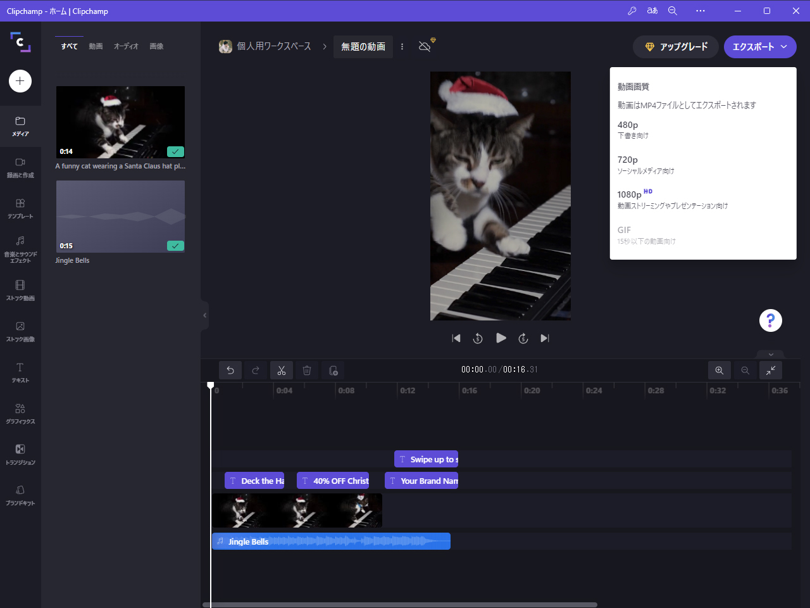Select the 'Swipe up to' text clip
The width and height of the screenshot is (810, 608).
pos(426,459)
